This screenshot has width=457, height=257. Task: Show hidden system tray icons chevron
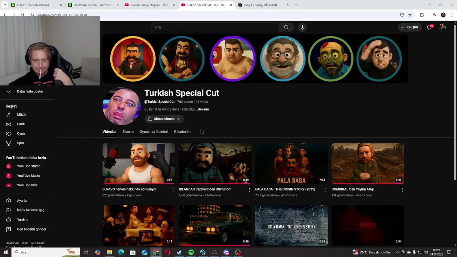click(x=397, y=252)
